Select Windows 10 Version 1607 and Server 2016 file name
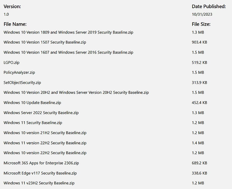The width and height of the screenshot is (232, 189). tap(68, 52)
